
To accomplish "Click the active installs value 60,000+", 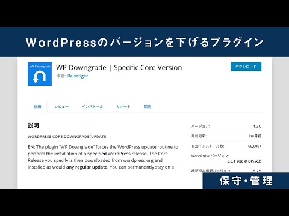I will point(255,146).
